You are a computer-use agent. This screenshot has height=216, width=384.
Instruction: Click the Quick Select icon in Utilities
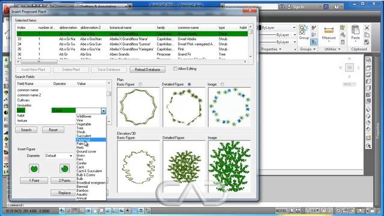(x=343, y=28)
